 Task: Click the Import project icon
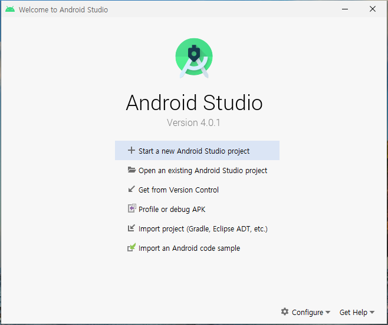[131, 228]
